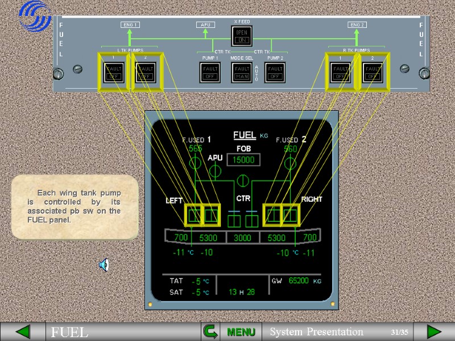Click engine 2 LP valve circle
Screen dimensions: 455x341
[290, 164]
